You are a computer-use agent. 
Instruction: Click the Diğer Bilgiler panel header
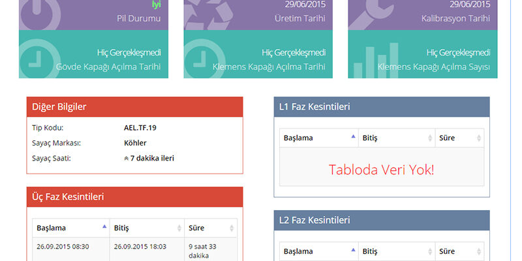134,107
